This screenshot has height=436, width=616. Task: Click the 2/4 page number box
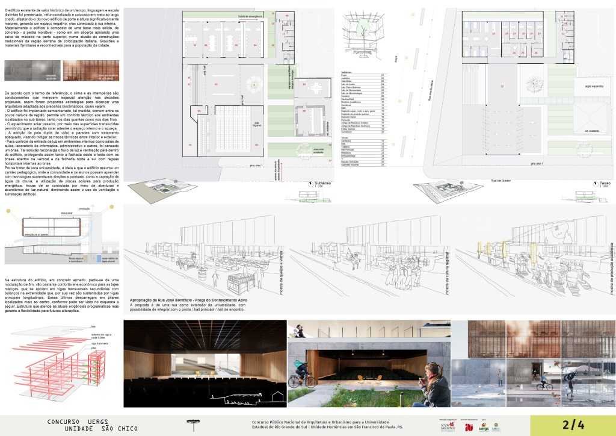(x=573, y=425)
